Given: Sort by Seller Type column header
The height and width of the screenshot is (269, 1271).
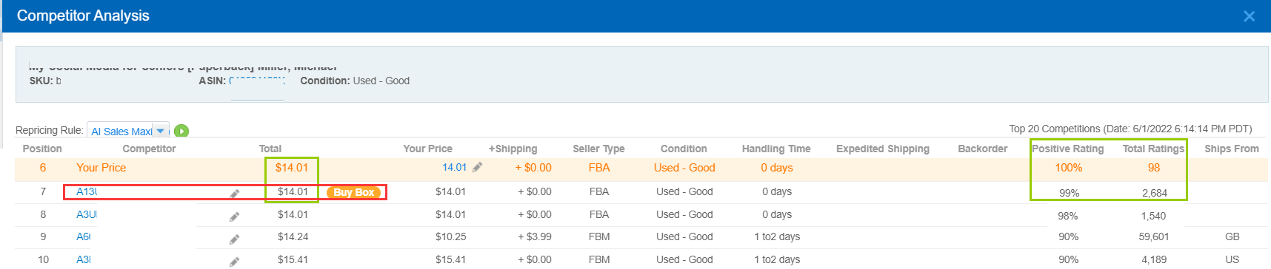Looking at the screenshot, I should coord(598,149).
